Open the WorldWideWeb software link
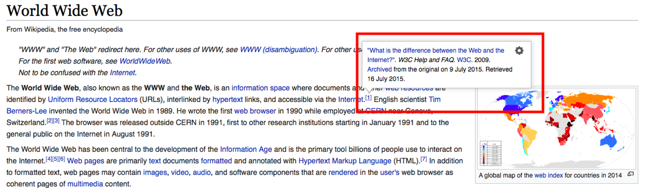 coord(145,61)
